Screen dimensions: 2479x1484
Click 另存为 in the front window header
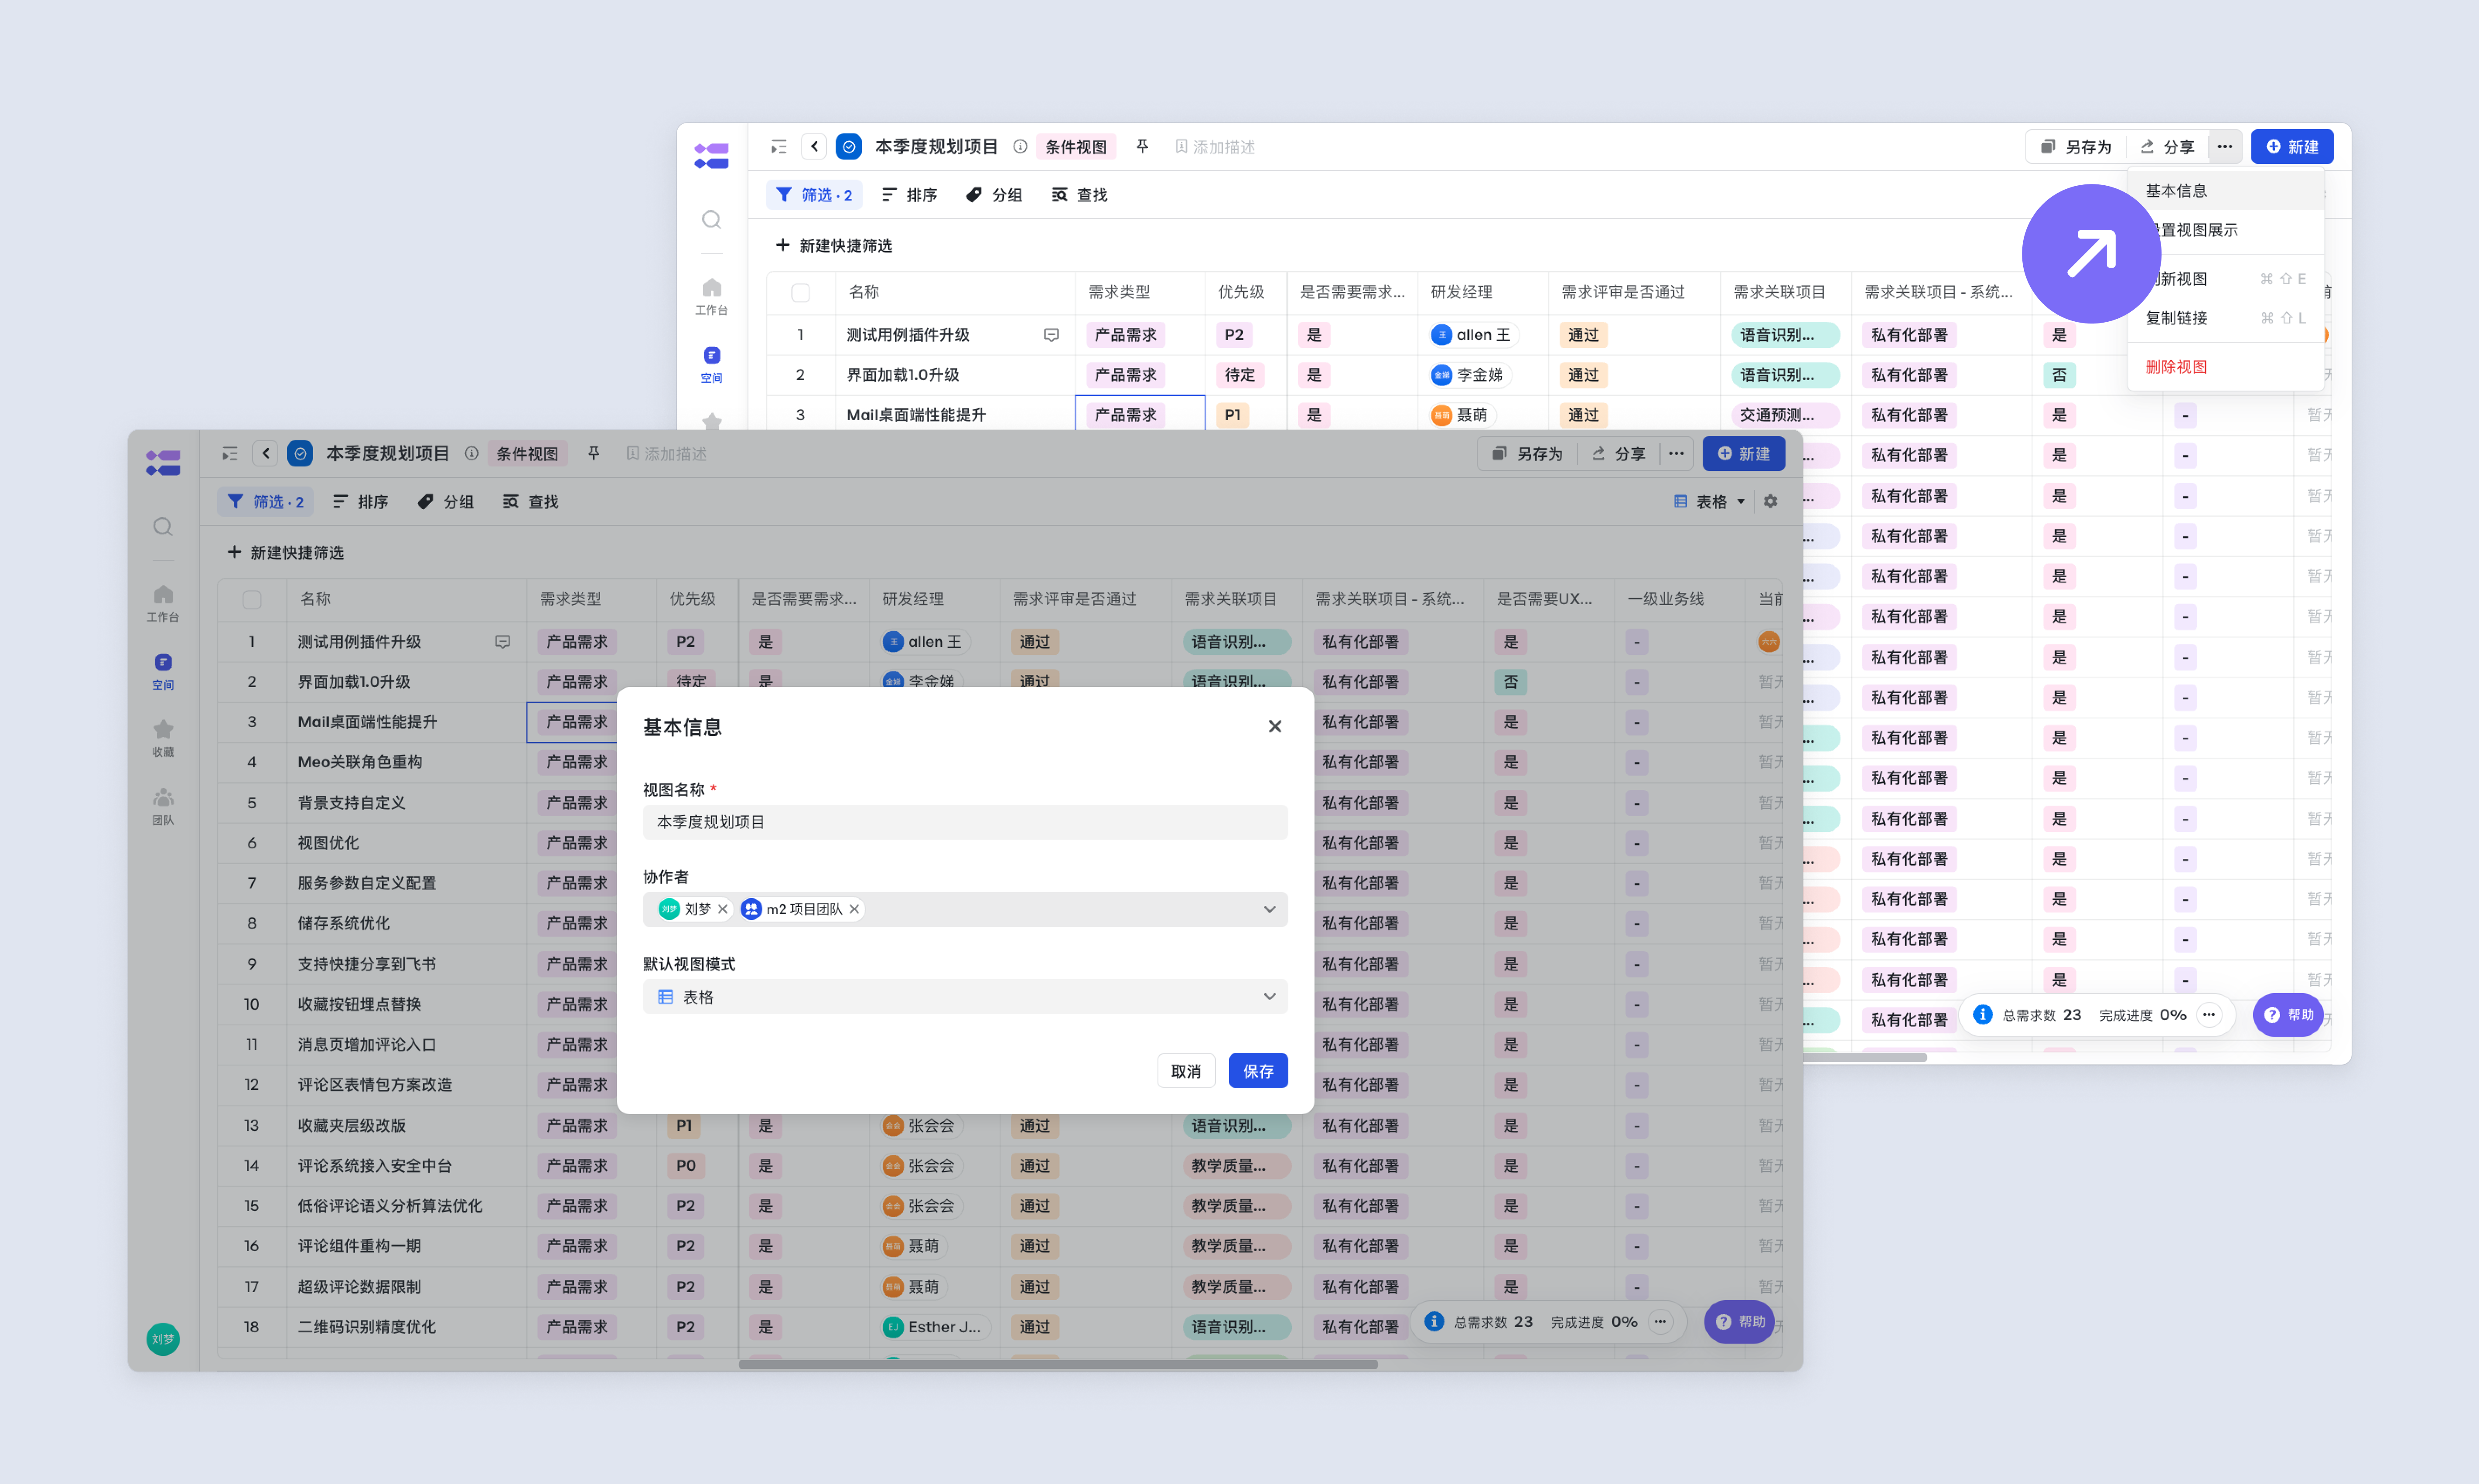click(1528, 454)
